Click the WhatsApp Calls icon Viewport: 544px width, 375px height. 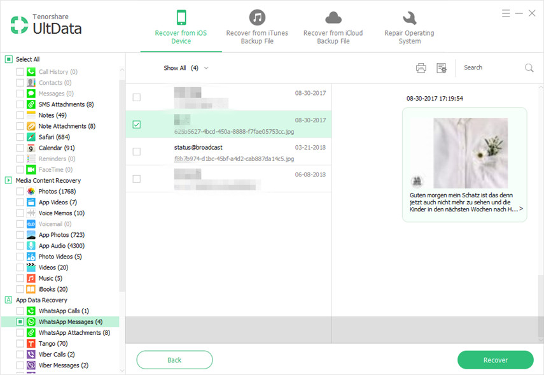pyautogui.click(x=31, y=311)
